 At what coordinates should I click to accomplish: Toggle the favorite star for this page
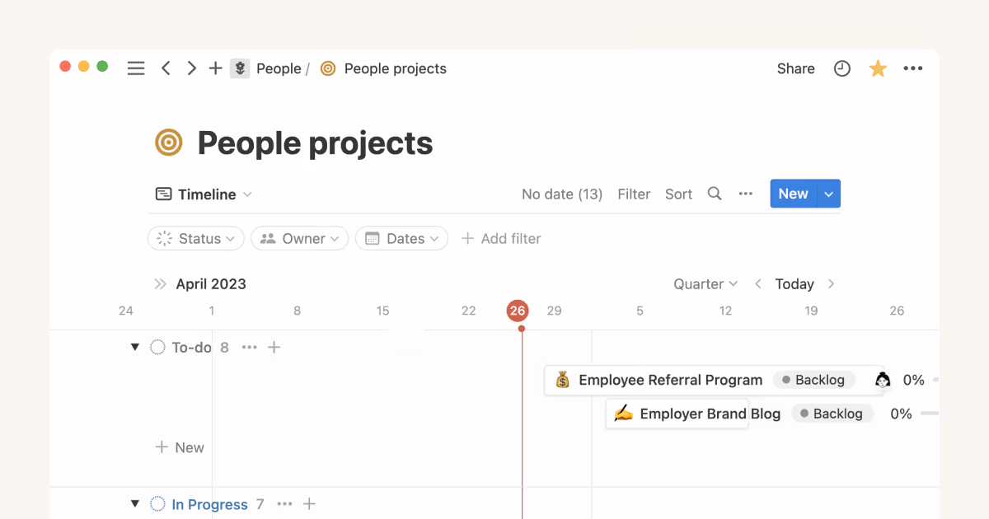(878, 68)
